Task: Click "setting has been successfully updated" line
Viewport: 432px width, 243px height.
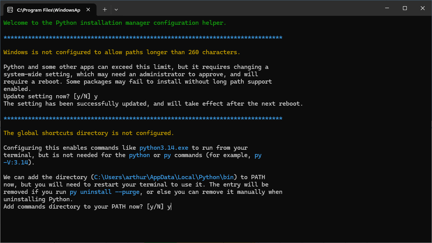Action: pyautogui.click(x=153, y=104)
